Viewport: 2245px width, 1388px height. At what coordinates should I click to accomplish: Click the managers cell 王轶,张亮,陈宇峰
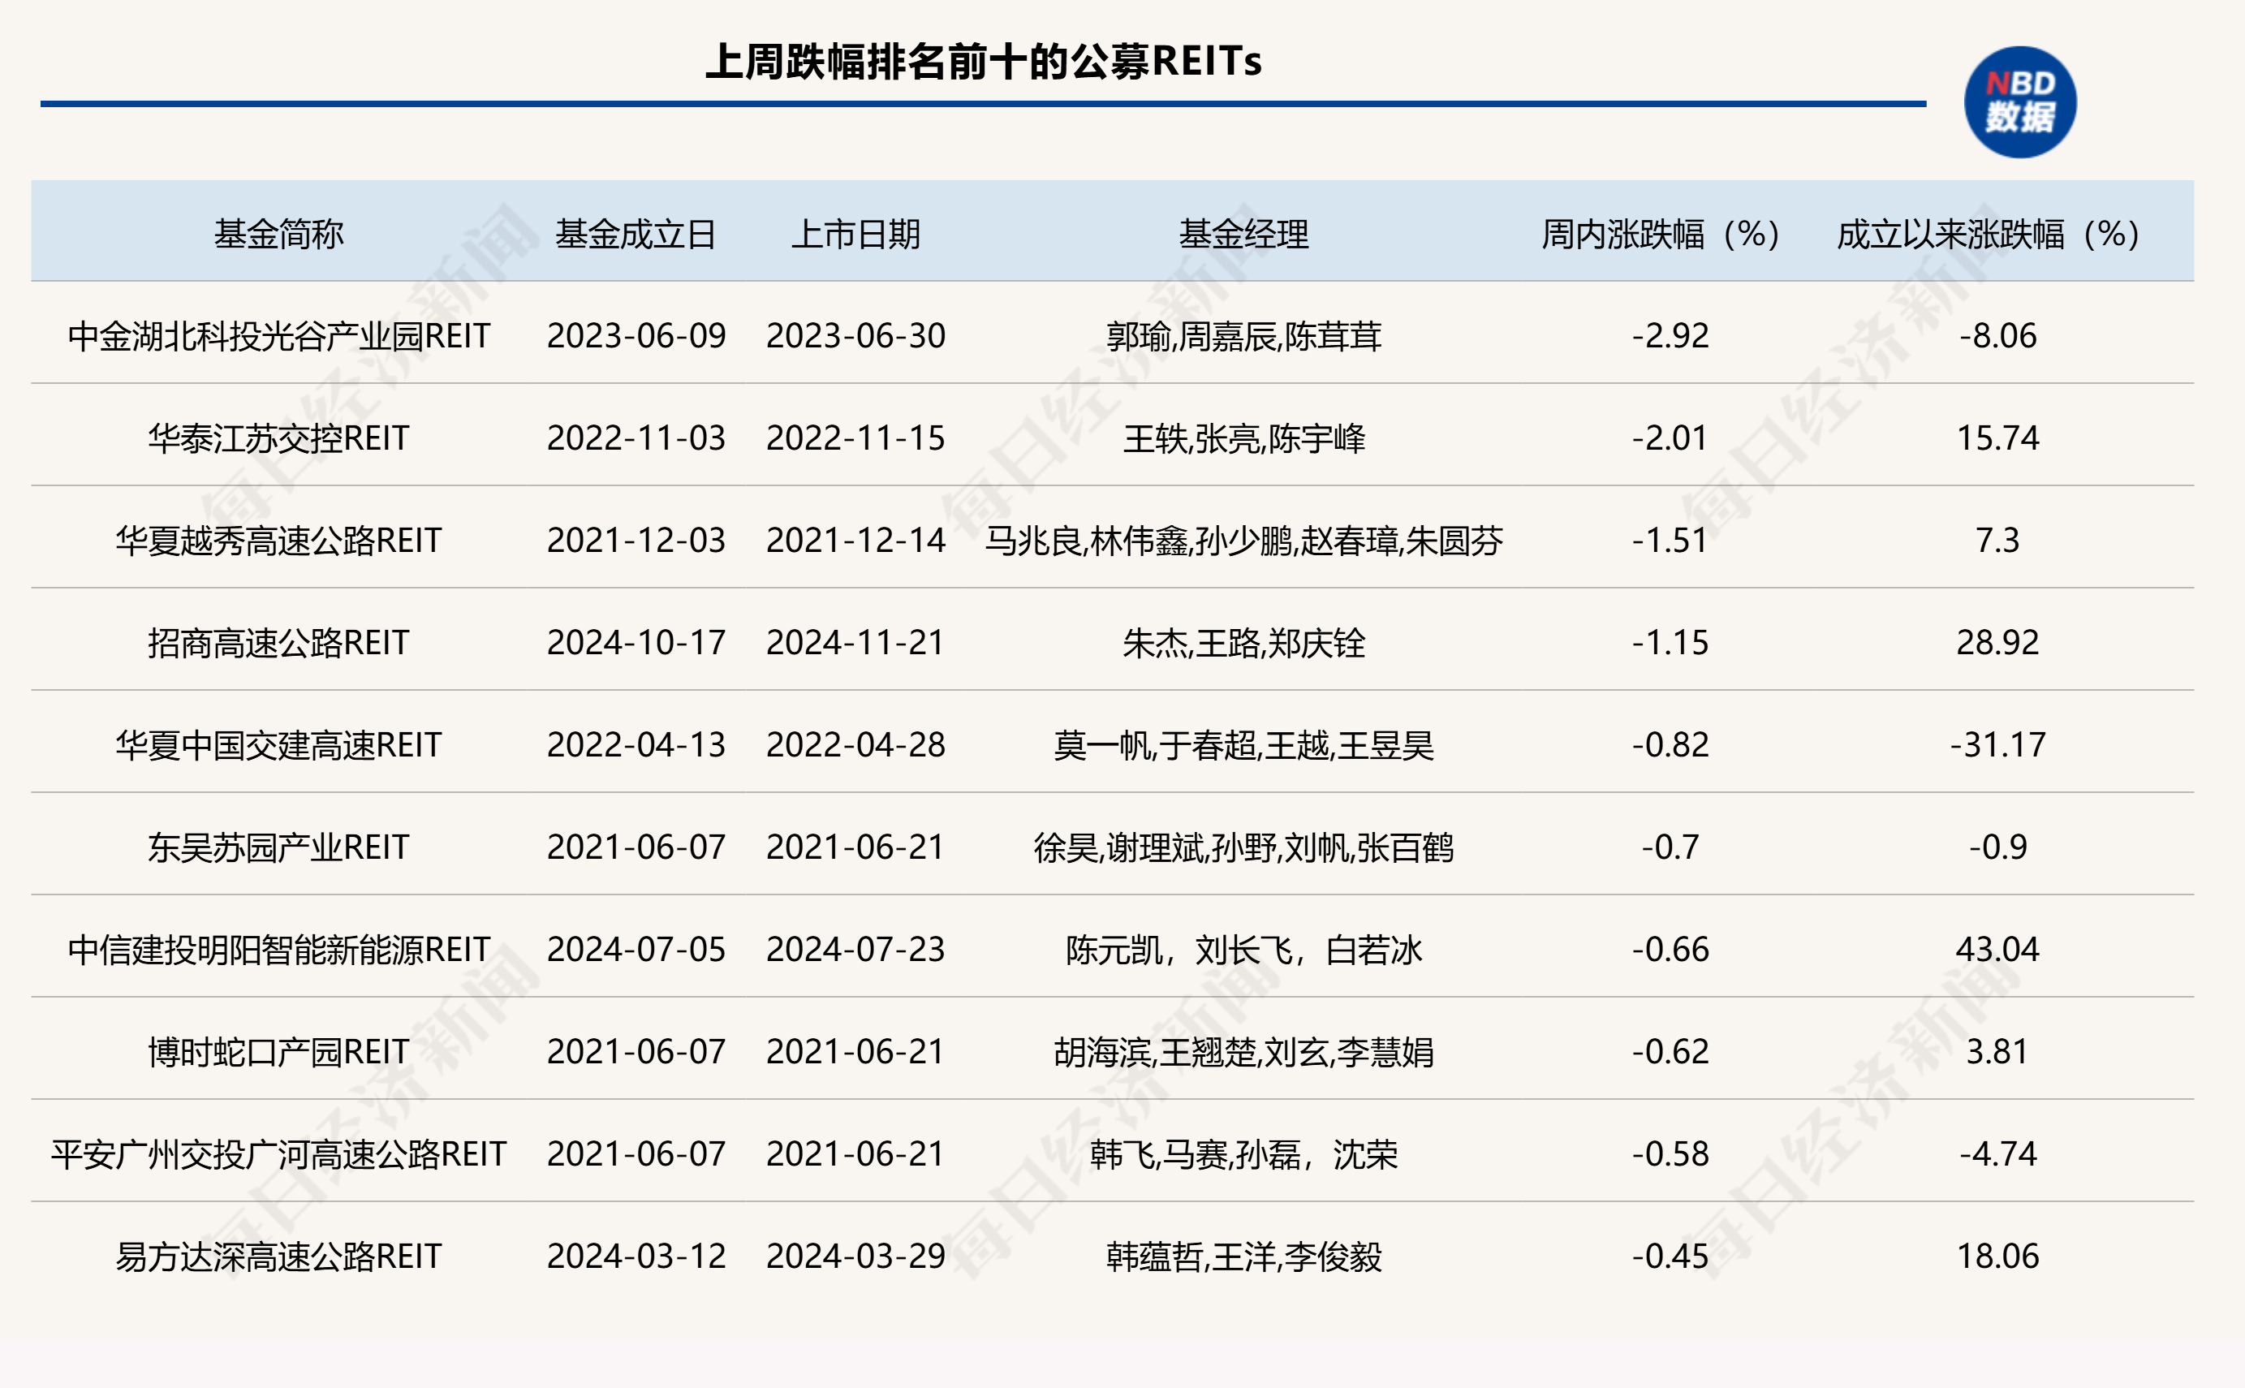coord(1243,438)
